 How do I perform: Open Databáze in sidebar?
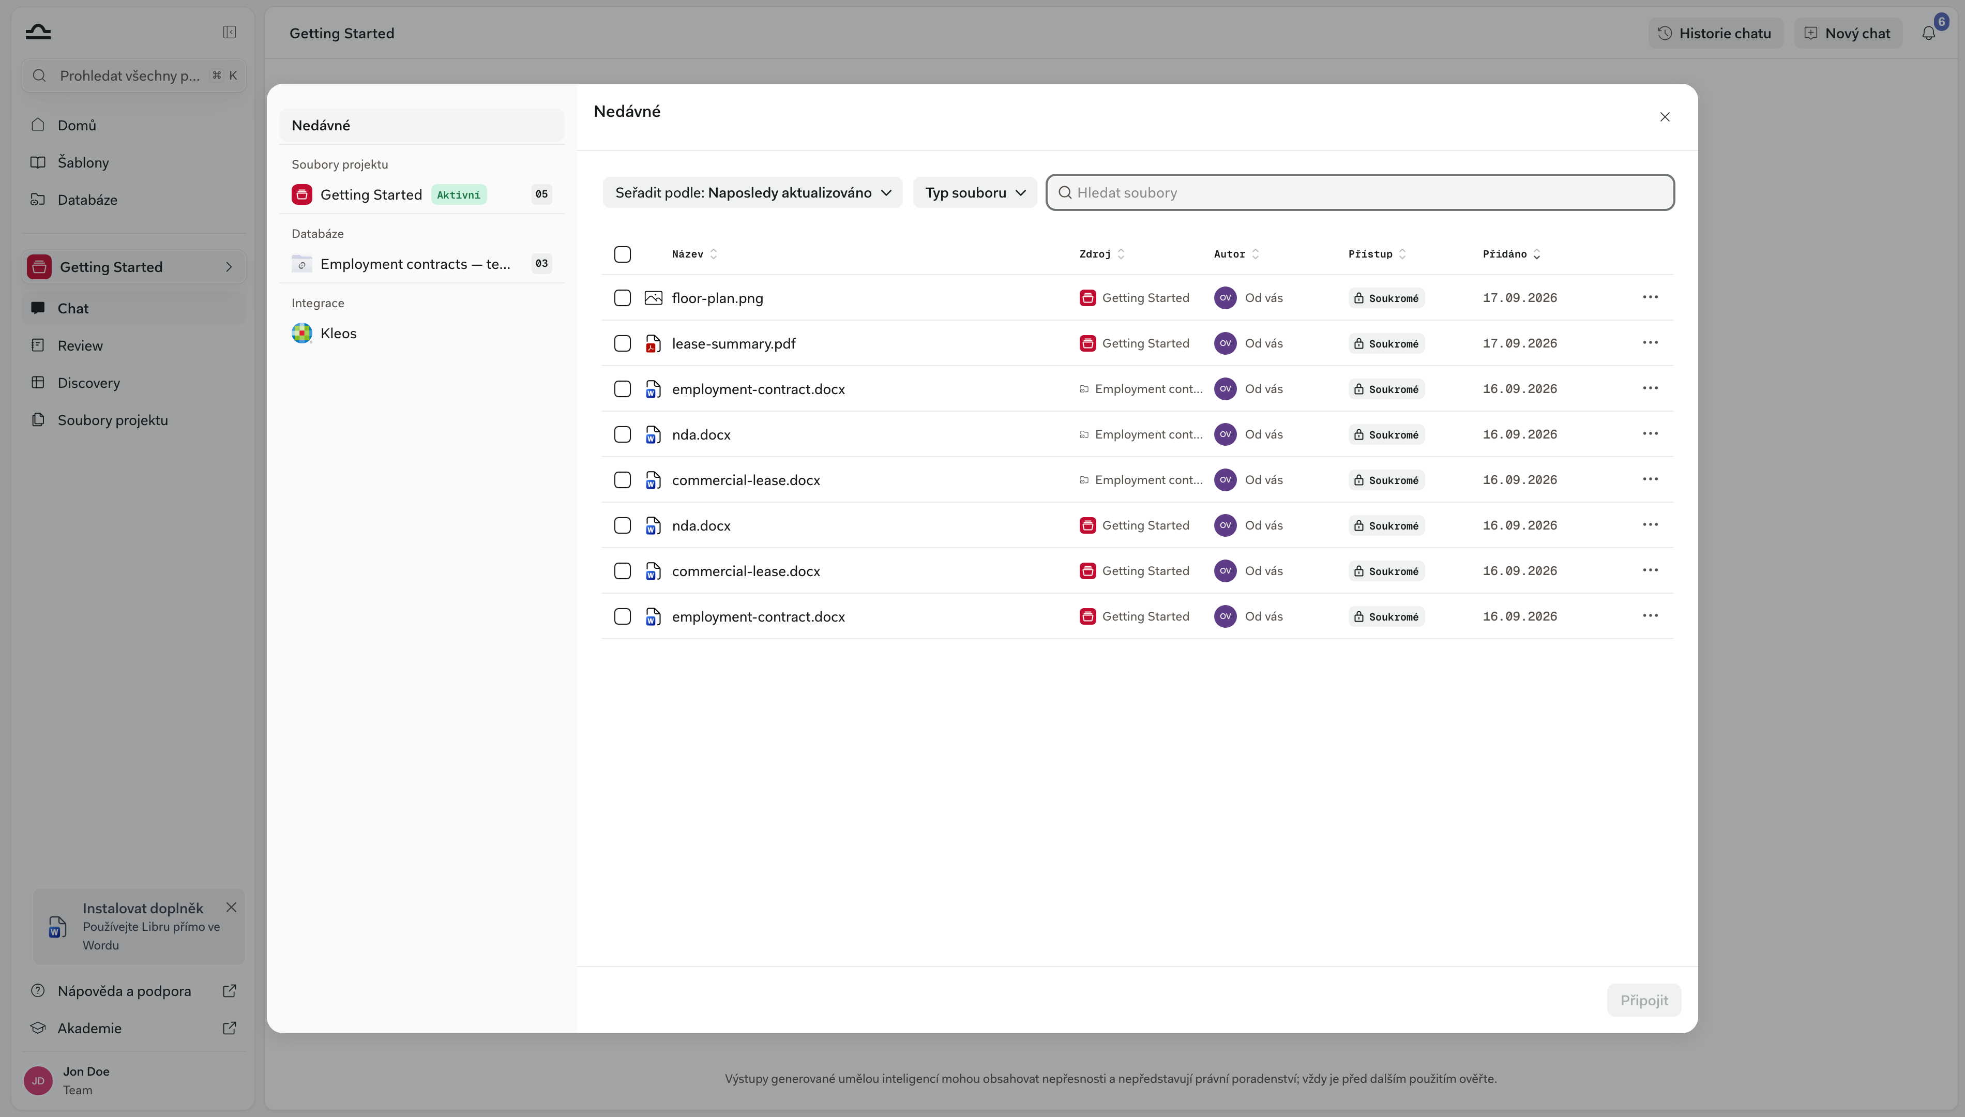133,200
